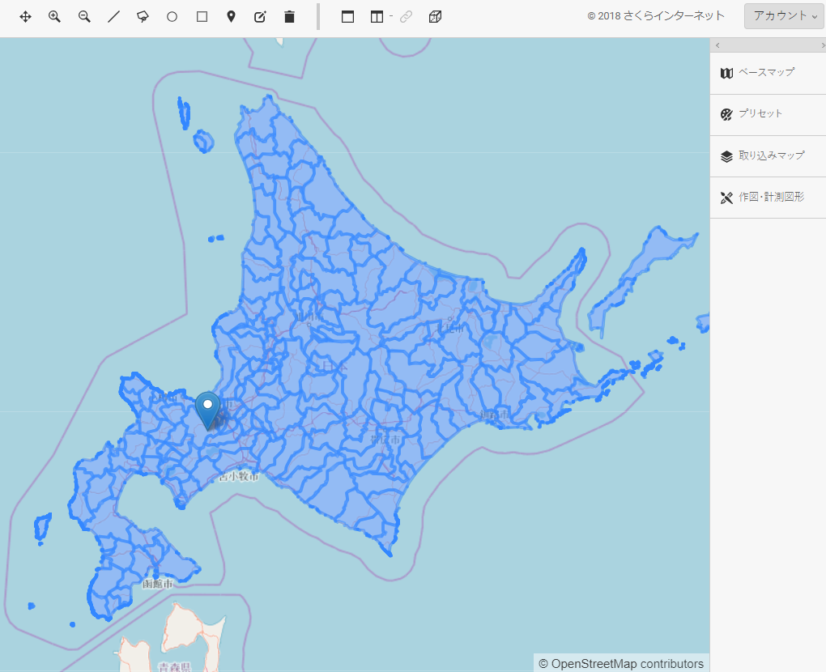Click the zoom out magnifier tool

(84, 17)
